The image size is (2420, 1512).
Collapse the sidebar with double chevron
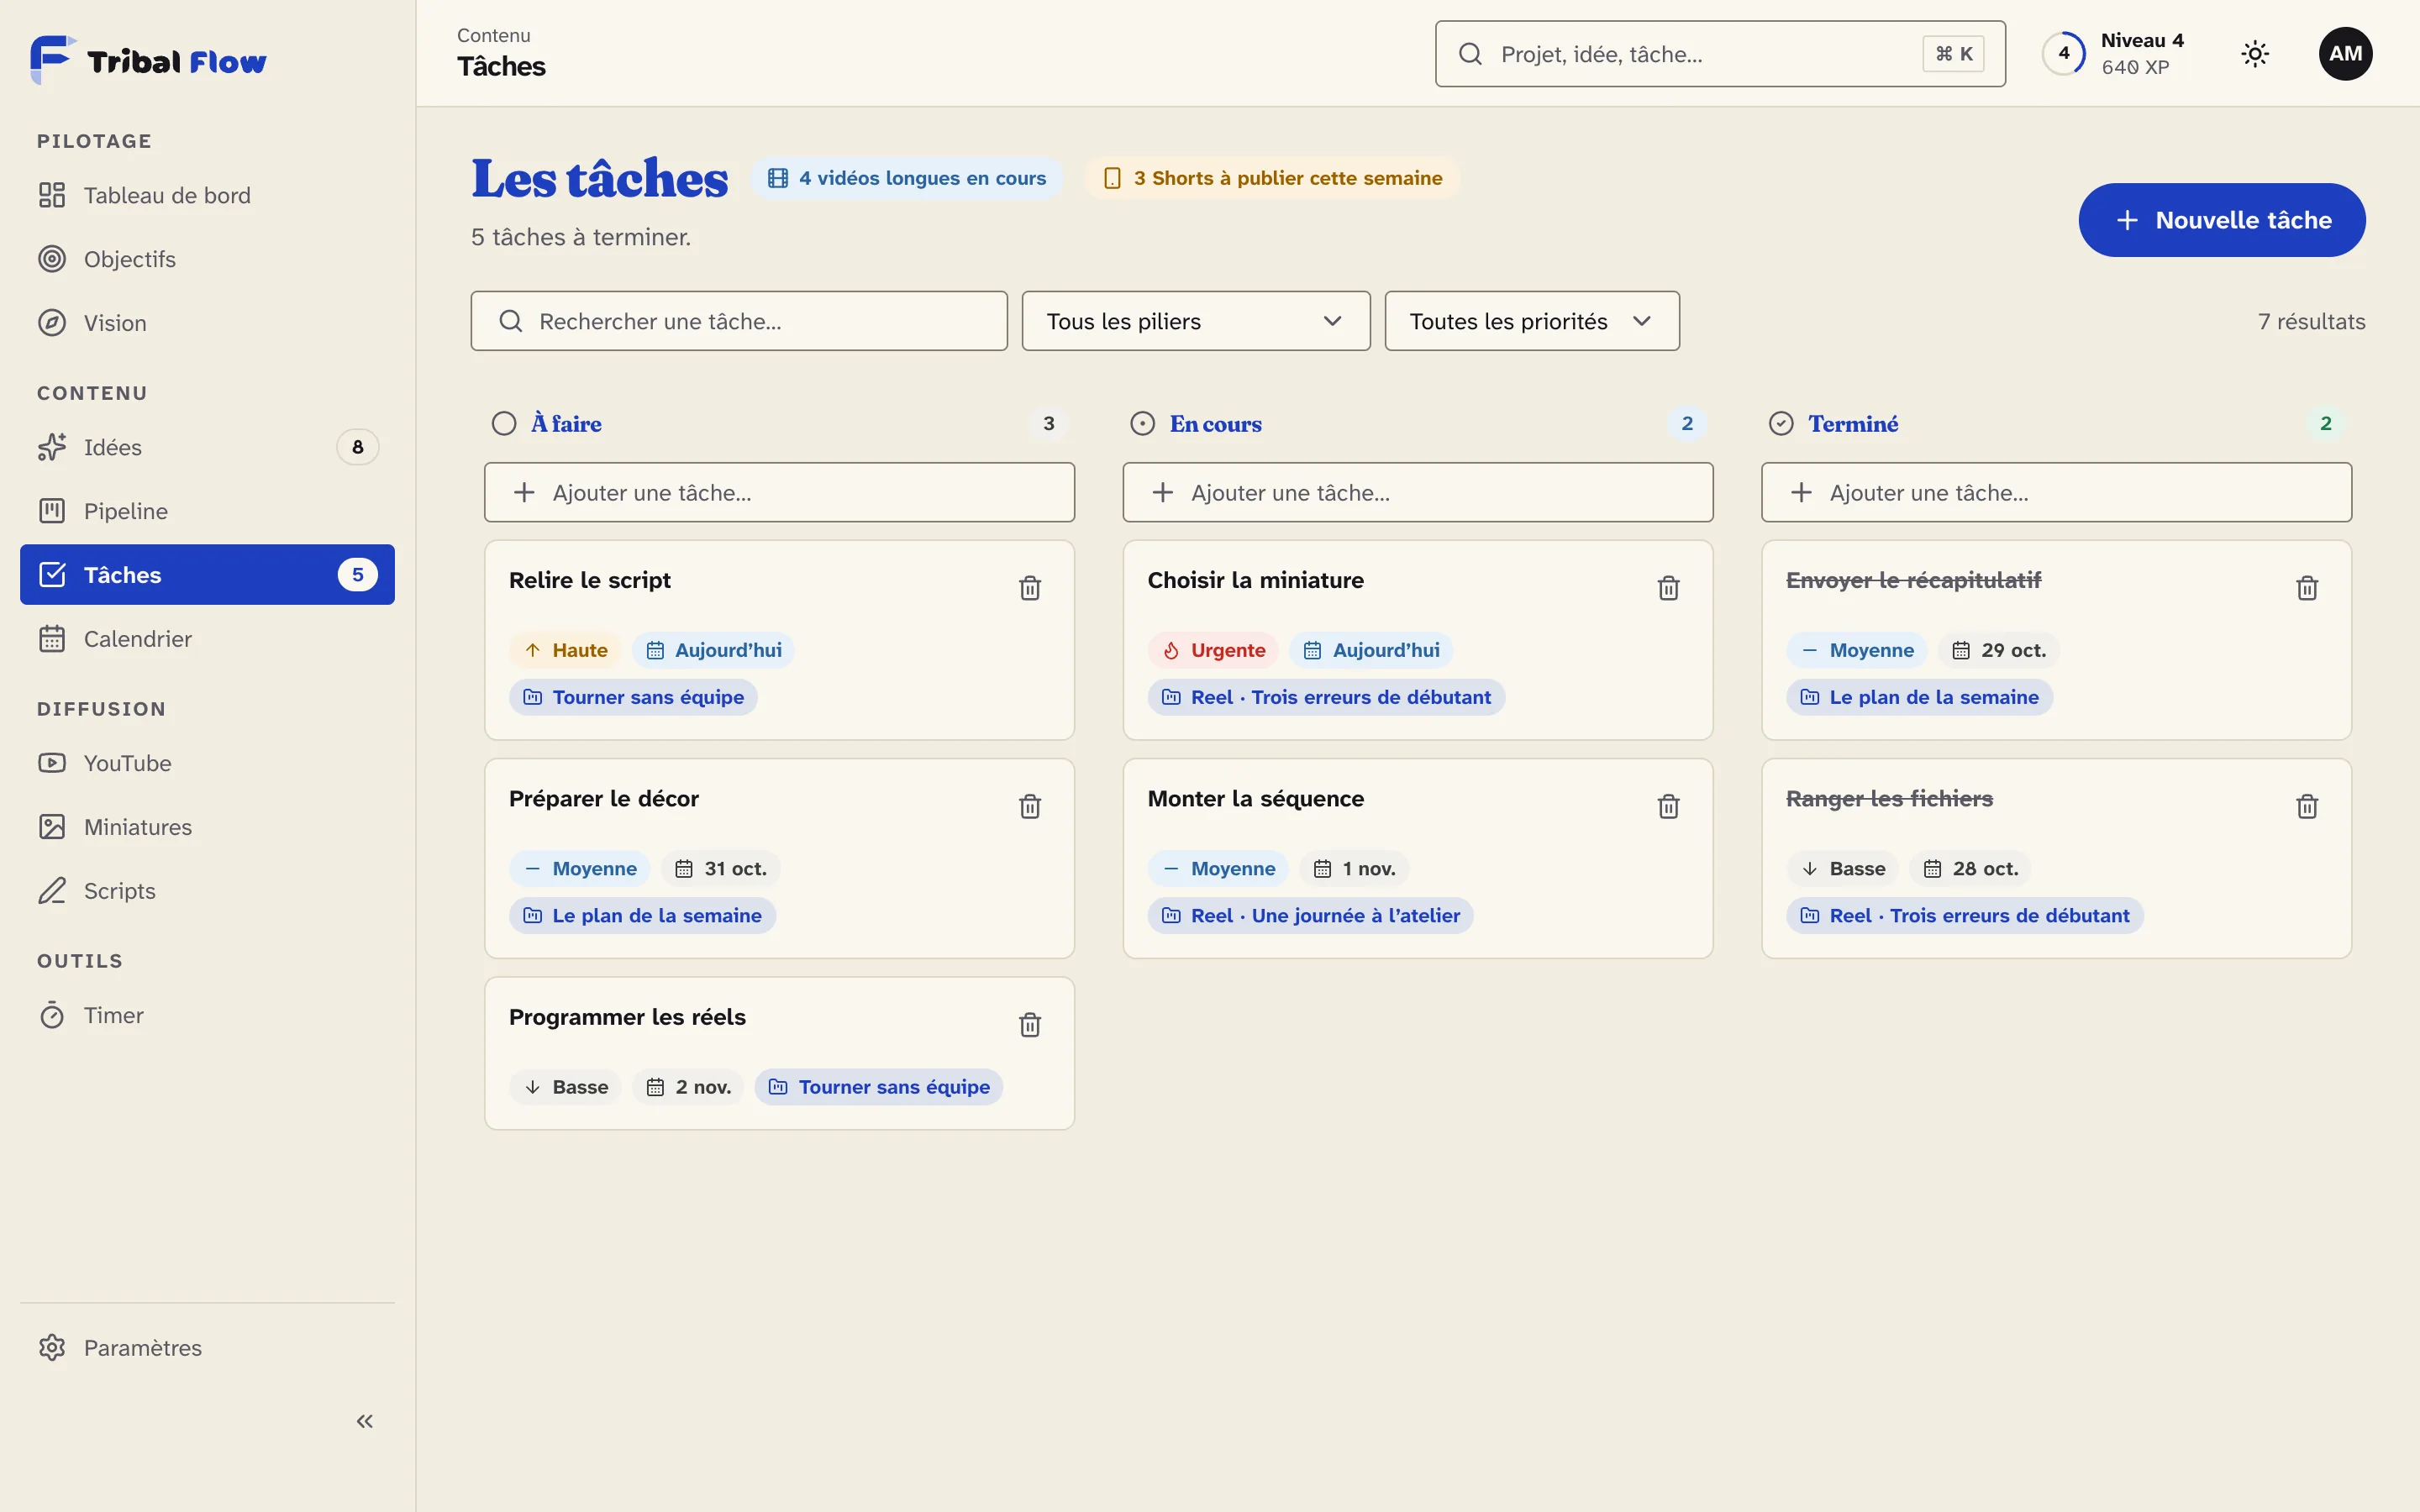tap(365, 1421)
